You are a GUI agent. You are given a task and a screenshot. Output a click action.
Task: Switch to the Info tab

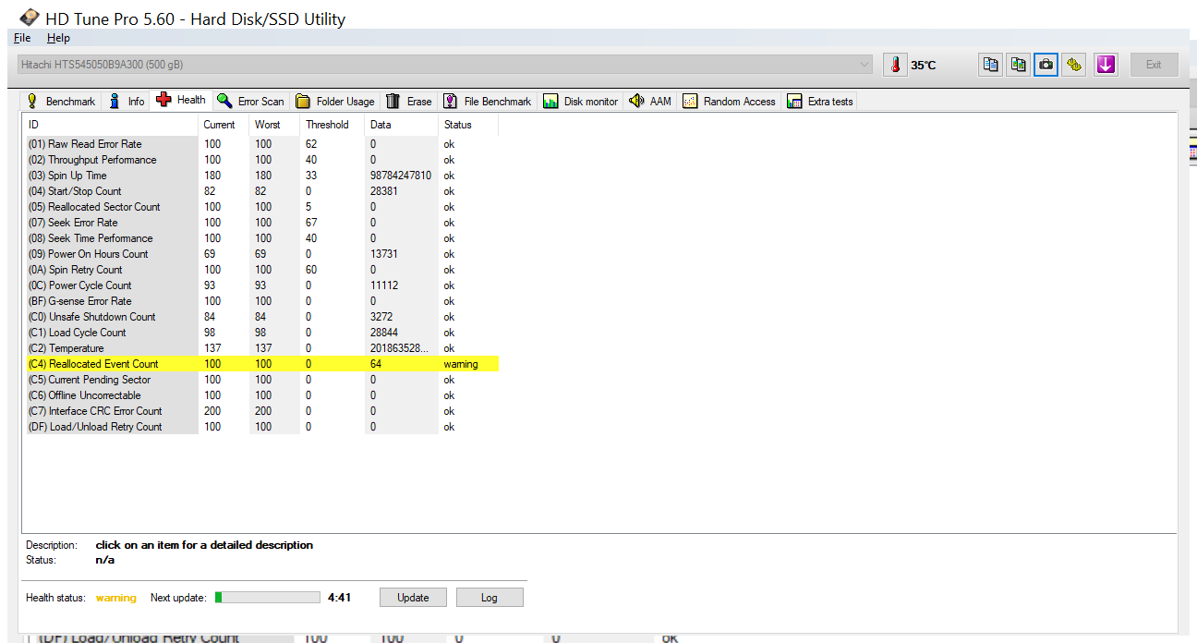tap(127, 102)
